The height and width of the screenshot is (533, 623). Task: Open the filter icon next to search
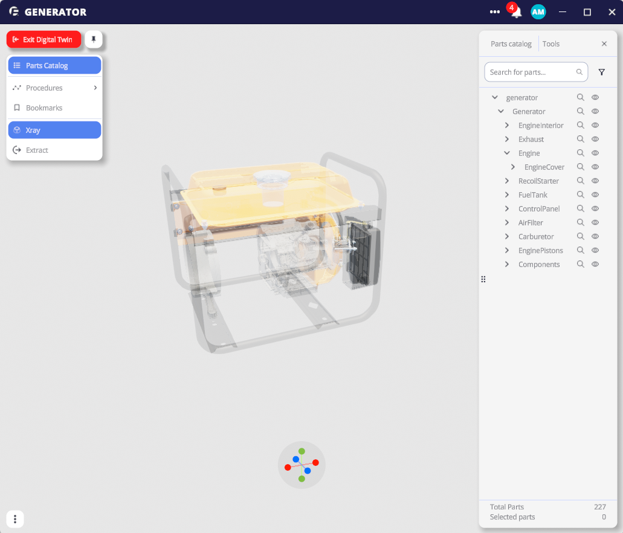click(x=601, y=72)
